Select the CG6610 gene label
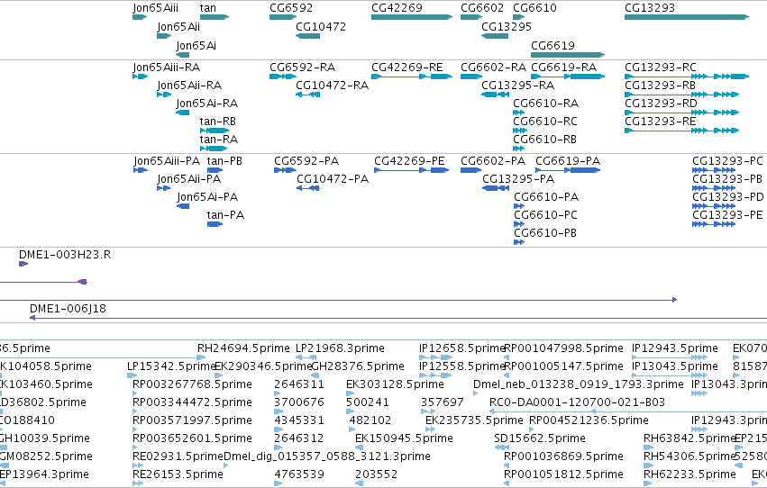 (534, 8)
